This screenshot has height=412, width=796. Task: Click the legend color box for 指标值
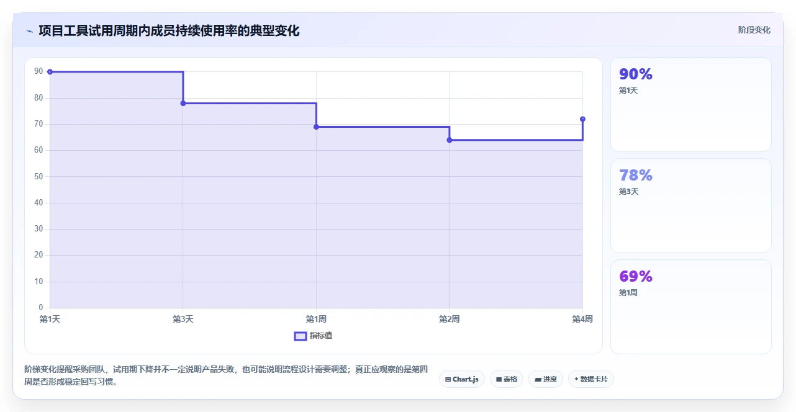point(300,336)
